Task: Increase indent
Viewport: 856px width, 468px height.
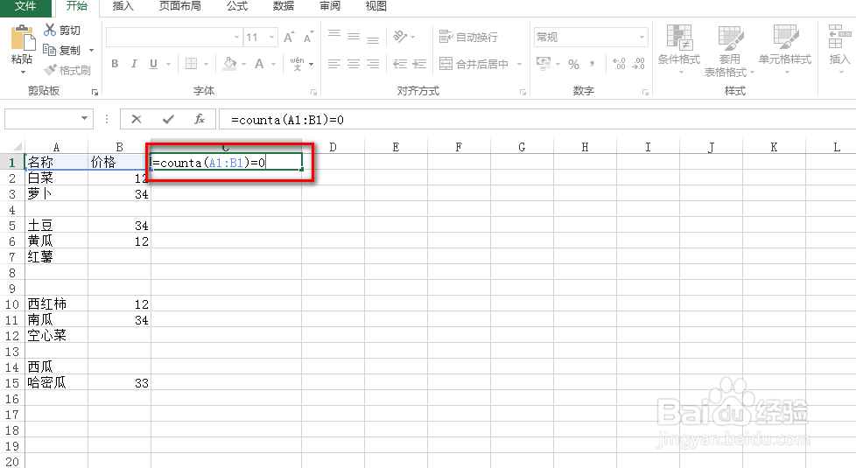Action: 419,64
